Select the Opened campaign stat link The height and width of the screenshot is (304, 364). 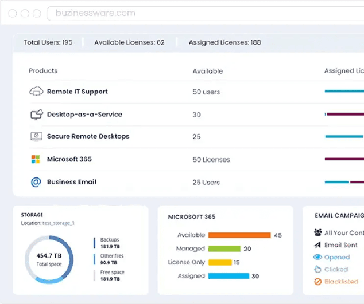(337, 257)
